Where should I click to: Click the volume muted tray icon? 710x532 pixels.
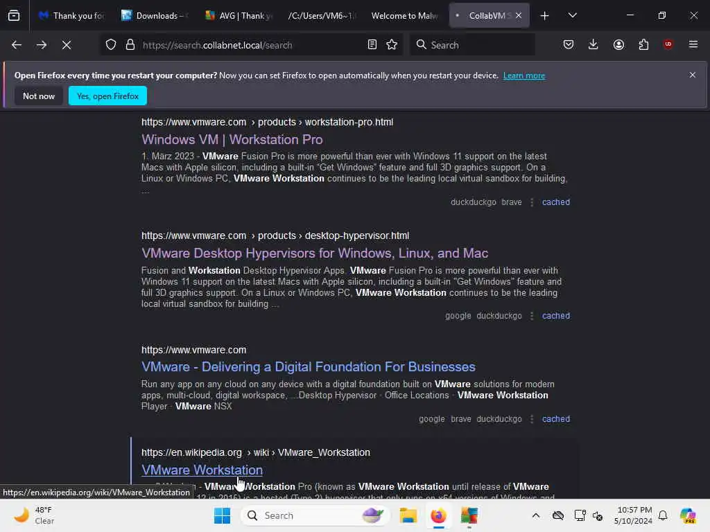tap(598, 515)
